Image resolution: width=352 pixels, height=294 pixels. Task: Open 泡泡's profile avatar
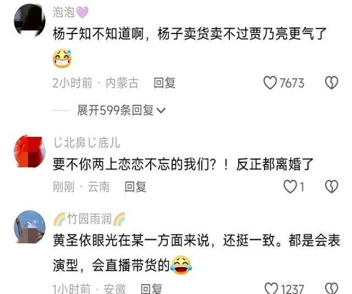click(x=30, y=20)
